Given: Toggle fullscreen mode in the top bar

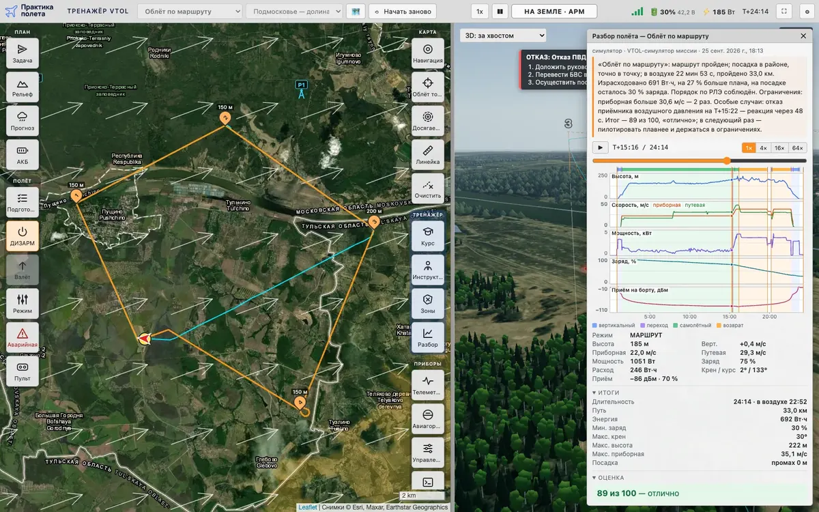Looking at the screenshot, I should click(x=784, y=12).
